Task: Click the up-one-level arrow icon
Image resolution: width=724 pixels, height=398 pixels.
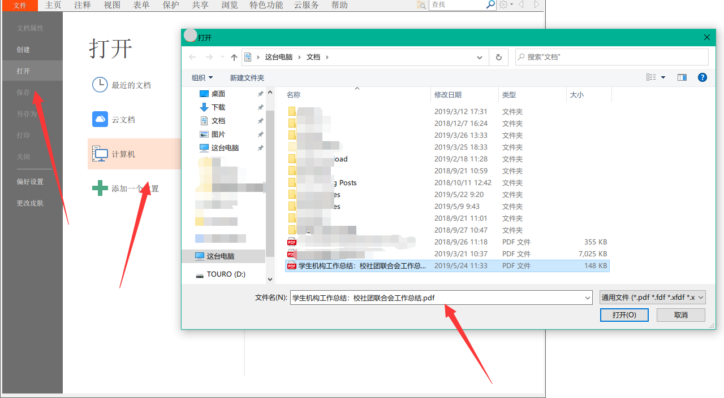Action: pyautogui.click(x=234, y=57)
